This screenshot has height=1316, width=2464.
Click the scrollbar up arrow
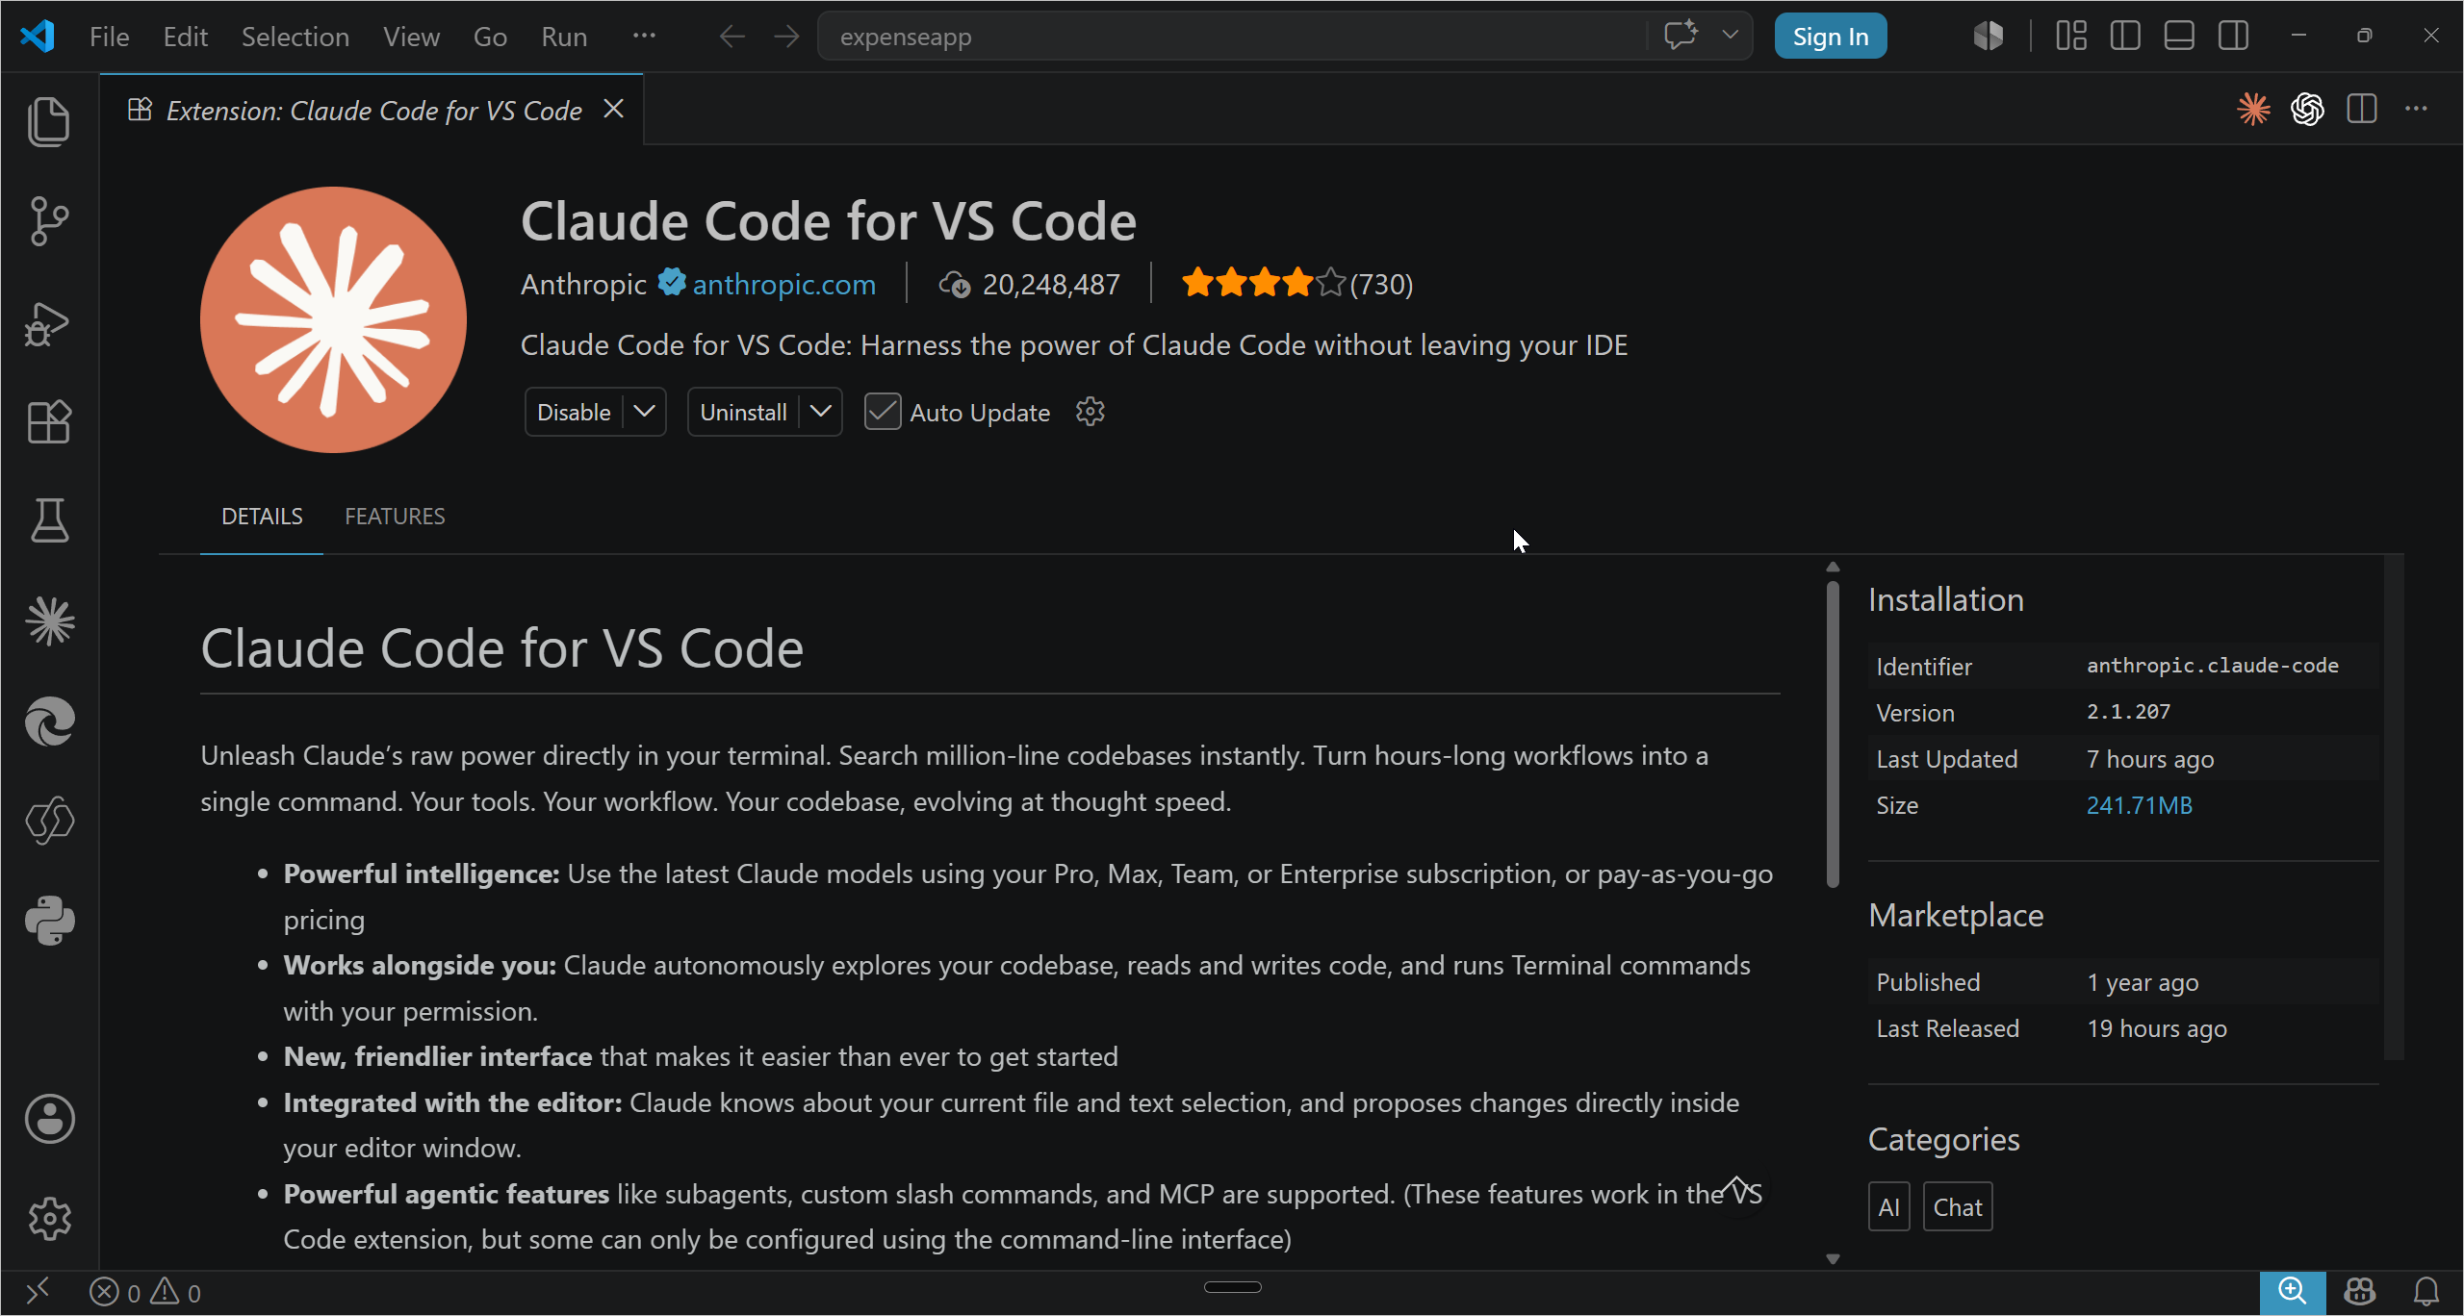point(1833,567)
